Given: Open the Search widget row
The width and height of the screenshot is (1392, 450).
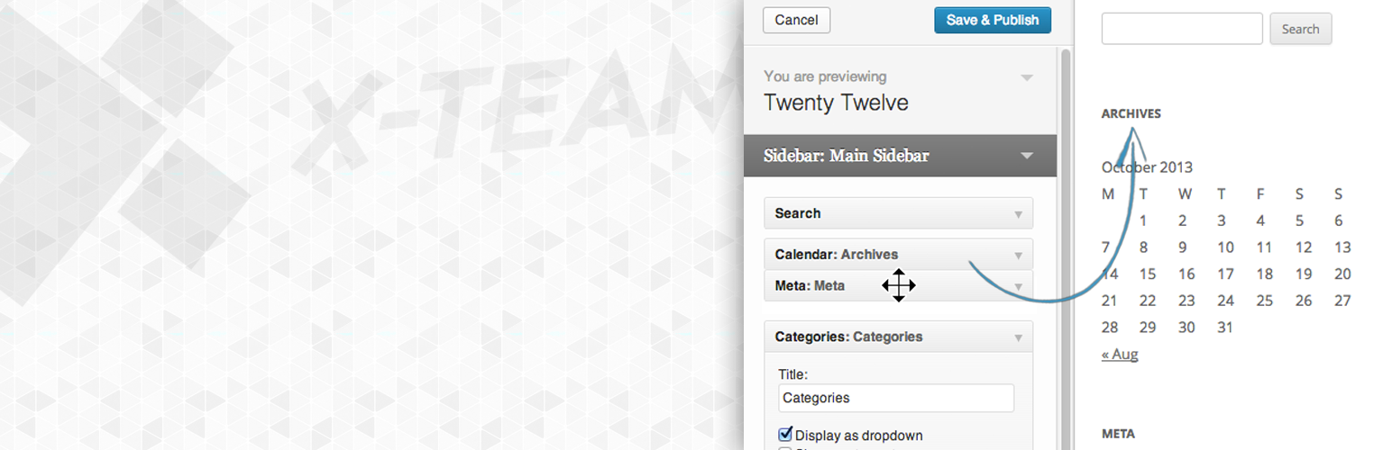Looking at the screenshot, I should point(898,213).
